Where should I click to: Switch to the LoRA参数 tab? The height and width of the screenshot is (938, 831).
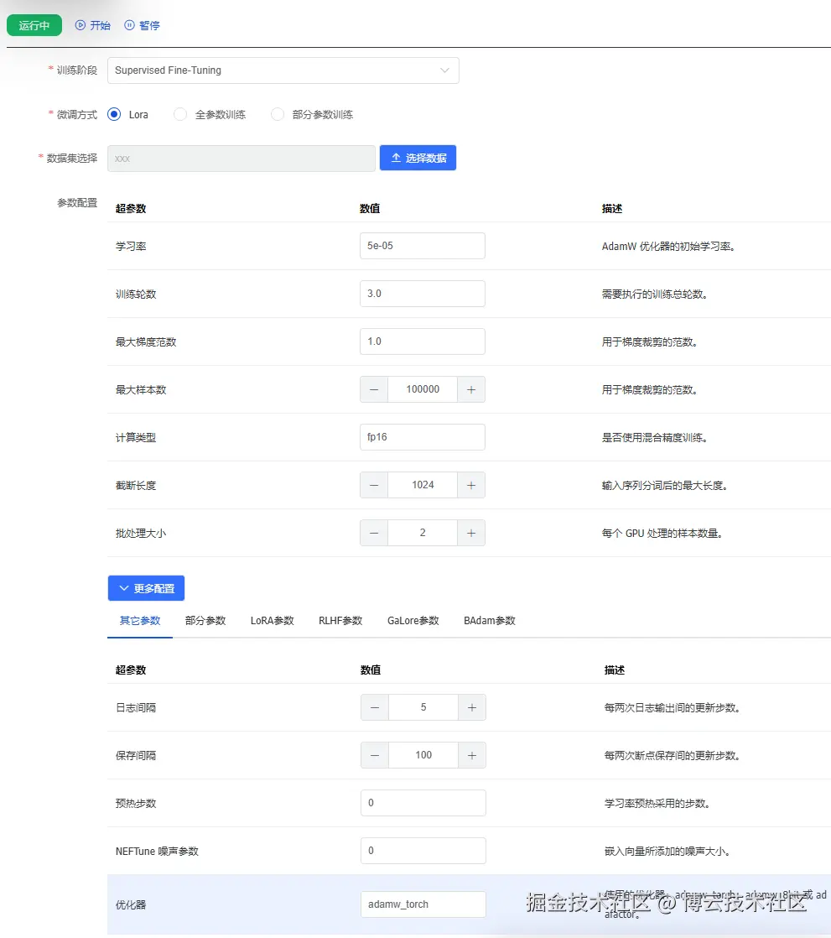tap(272, 621)
